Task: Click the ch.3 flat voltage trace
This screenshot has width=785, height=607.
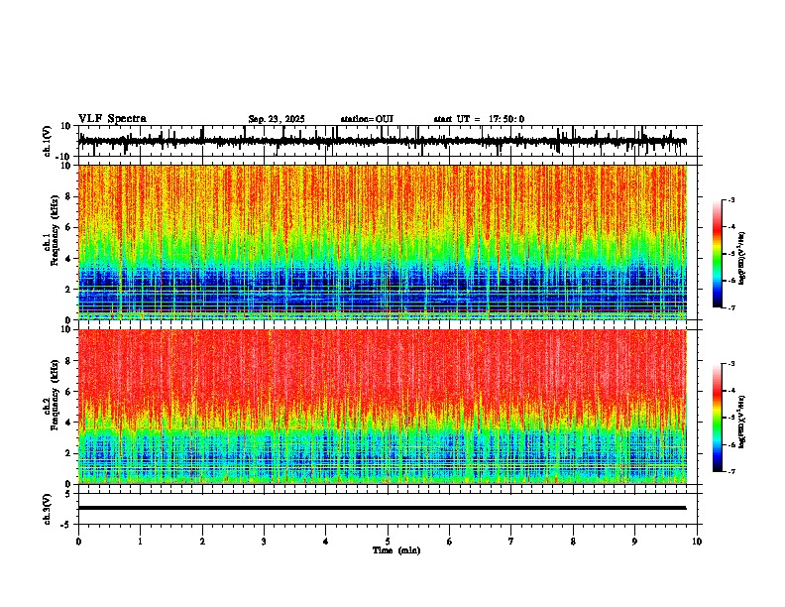Action: click(382, 508)
